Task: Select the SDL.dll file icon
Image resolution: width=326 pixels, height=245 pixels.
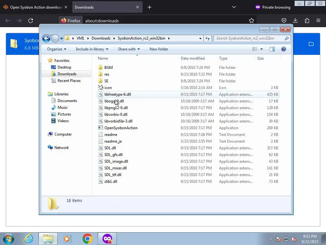Action: point(101,148)
